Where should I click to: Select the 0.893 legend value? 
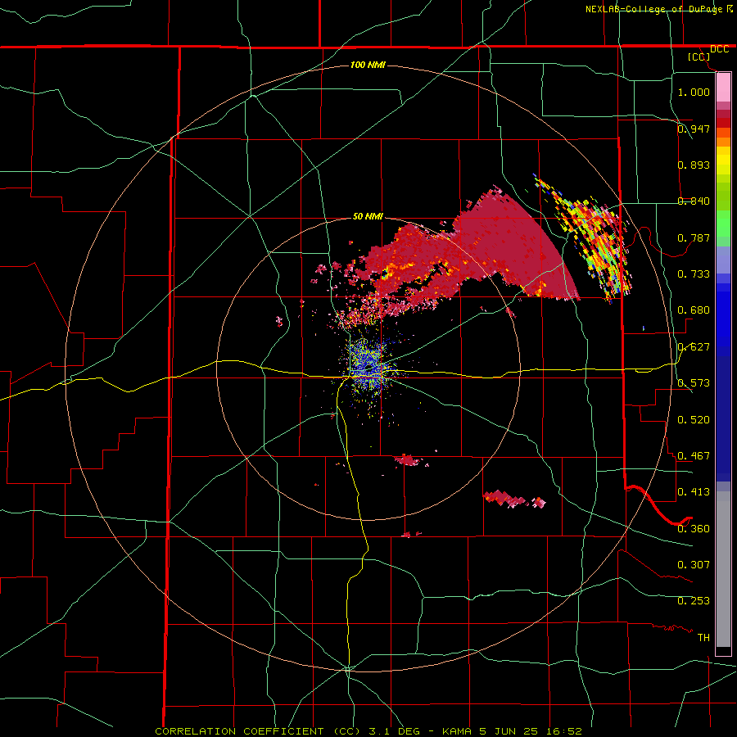point(694,165)
